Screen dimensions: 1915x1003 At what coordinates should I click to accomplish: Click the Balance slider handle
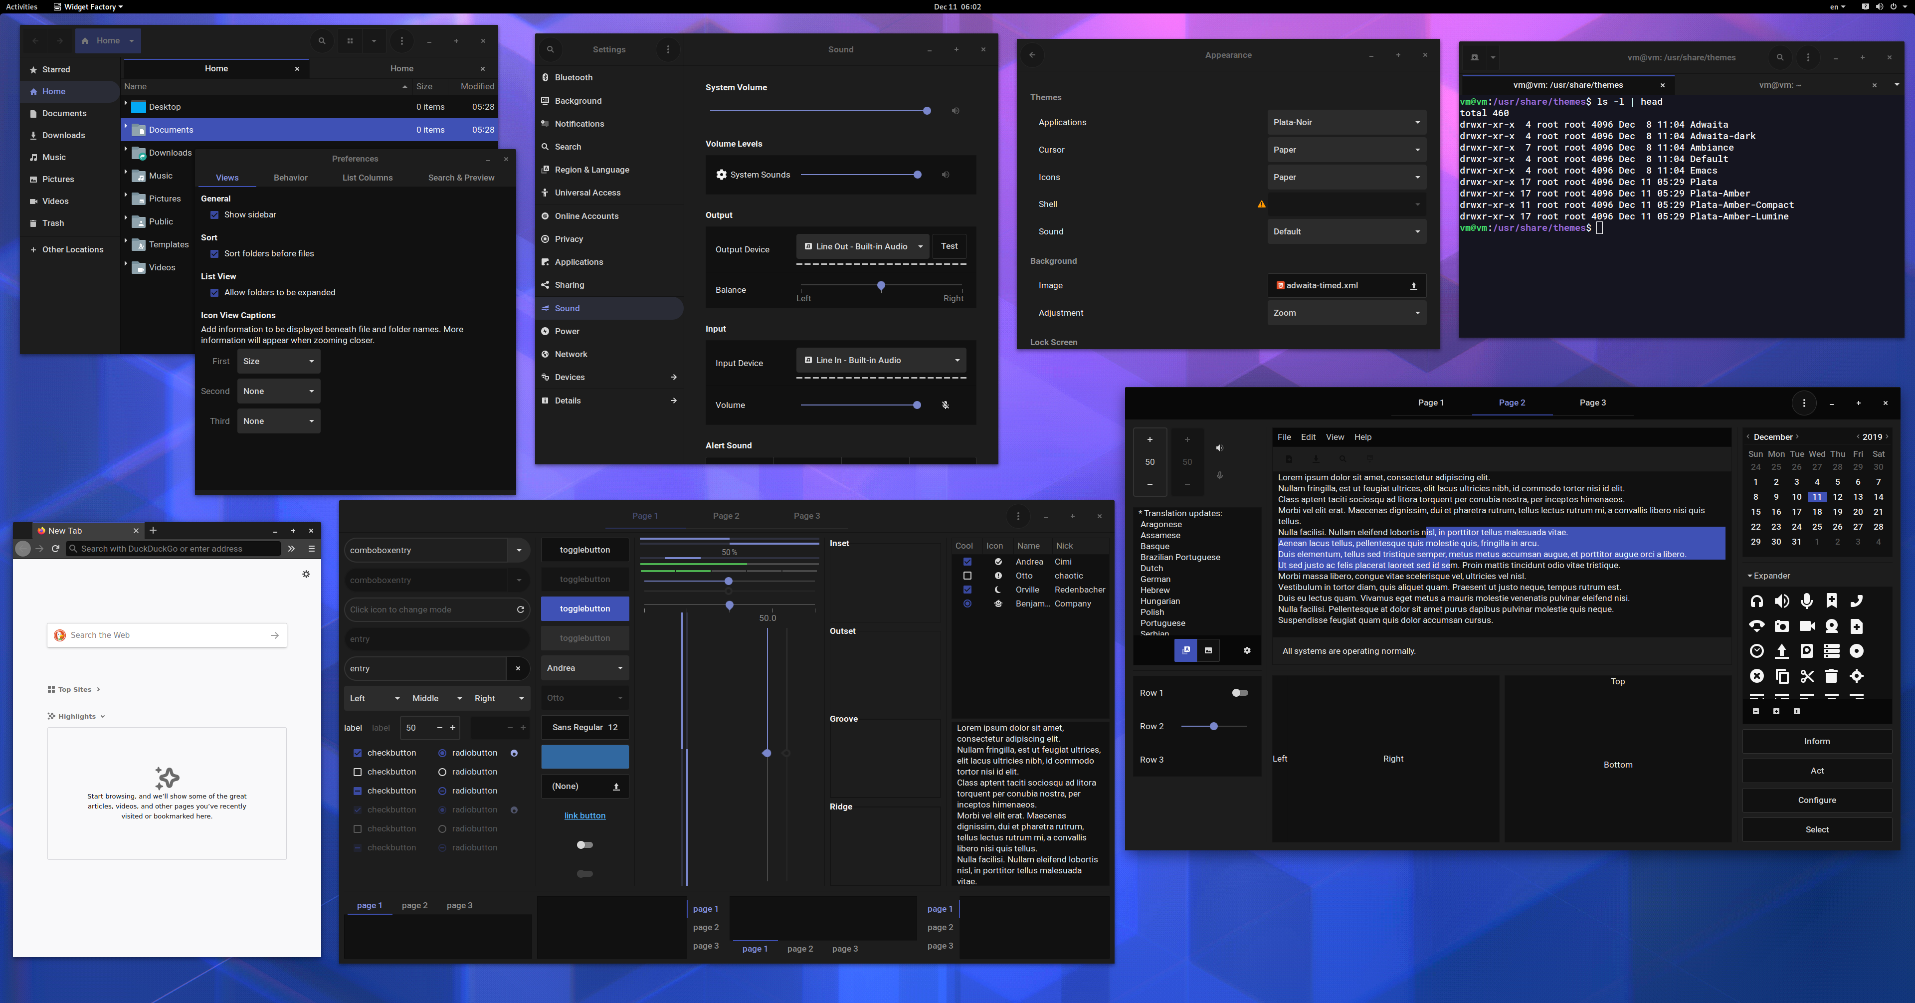click(881, 286)
